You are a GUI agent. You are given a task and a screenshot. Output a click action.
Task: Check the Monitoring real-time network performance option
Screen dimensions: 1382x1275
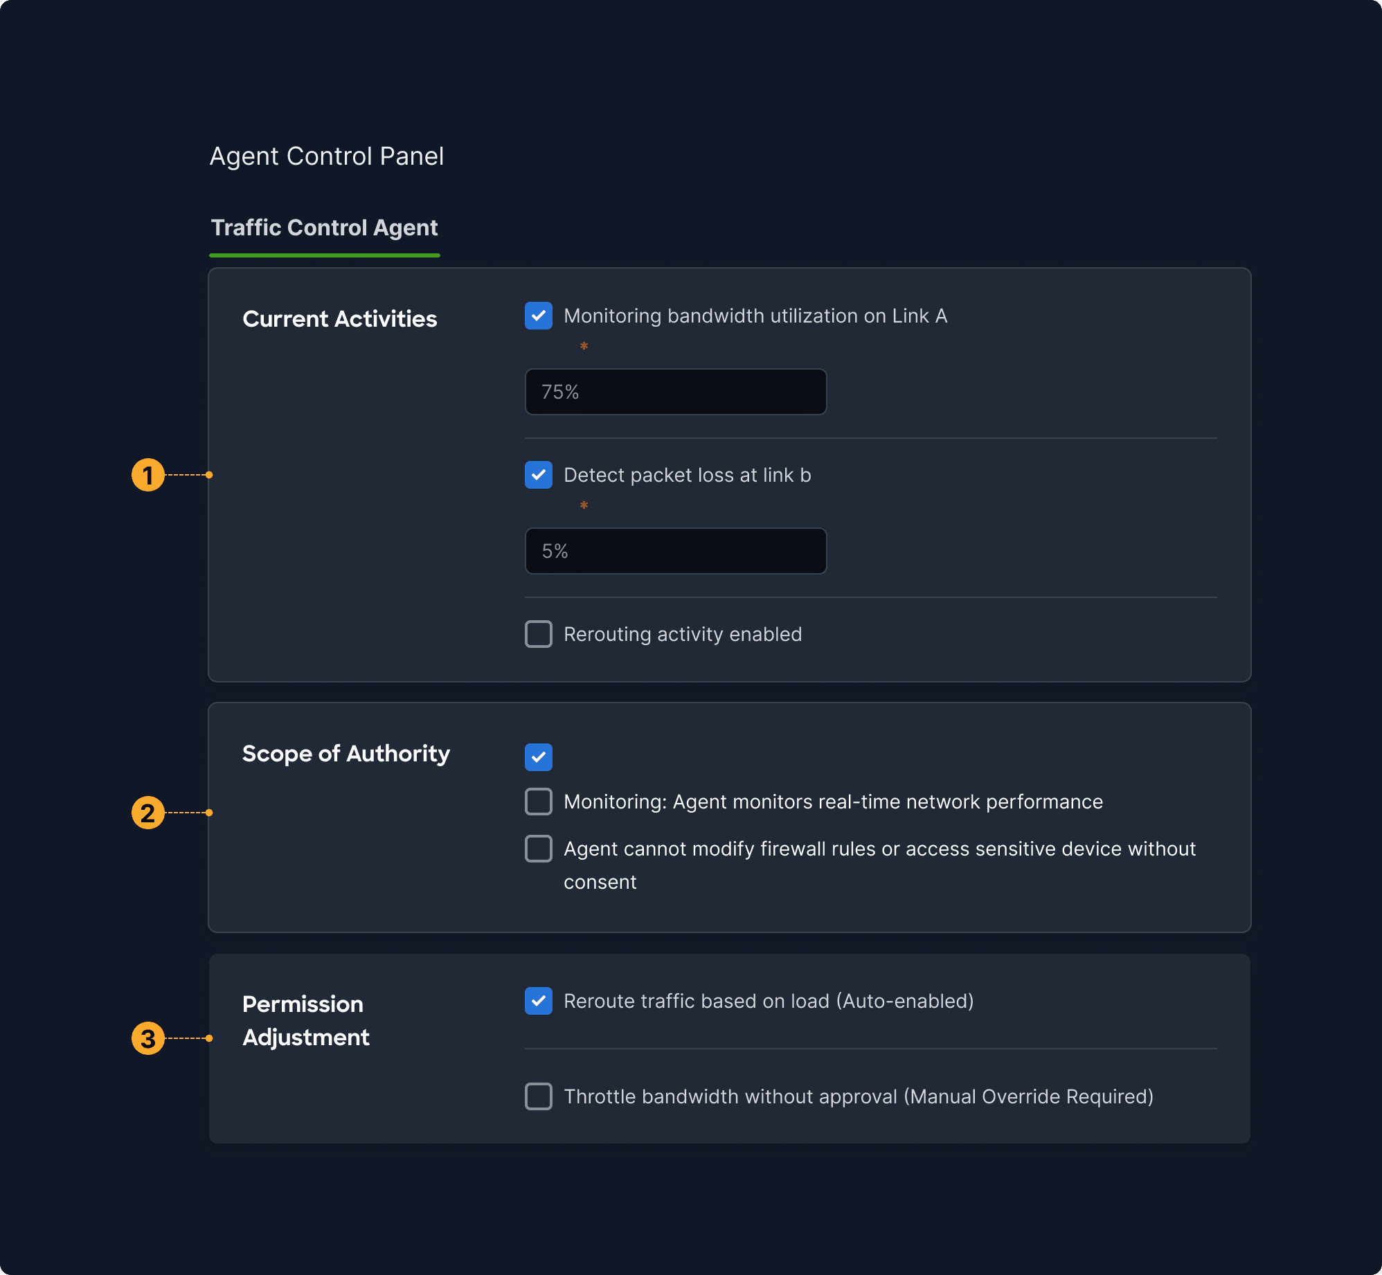pyautogui.click(x=538, y=802)
